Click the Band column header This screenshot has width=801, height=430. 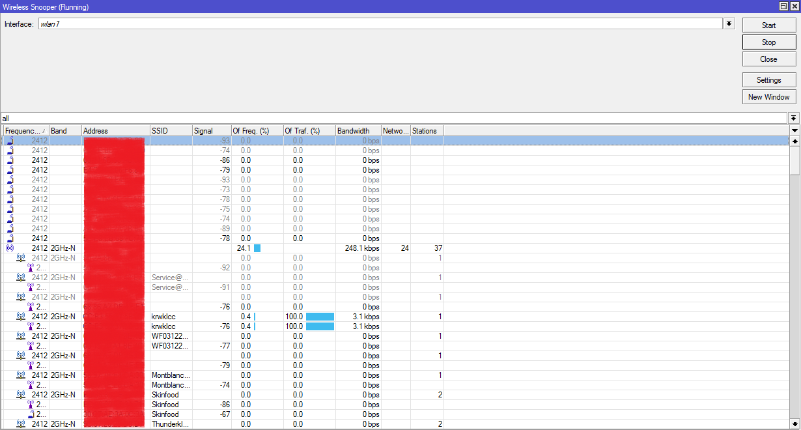click(x=65, y=131)
